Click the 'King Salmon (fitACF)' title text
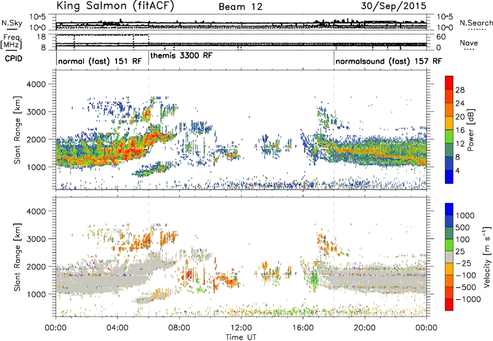The width and height of the screenshot is (493, 341). (x=115, y=6)
